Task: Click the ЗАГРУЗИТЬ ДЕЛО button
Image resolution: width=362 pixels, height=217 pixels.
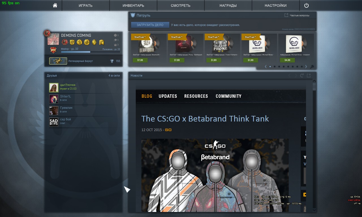Action: pos(150,25)
